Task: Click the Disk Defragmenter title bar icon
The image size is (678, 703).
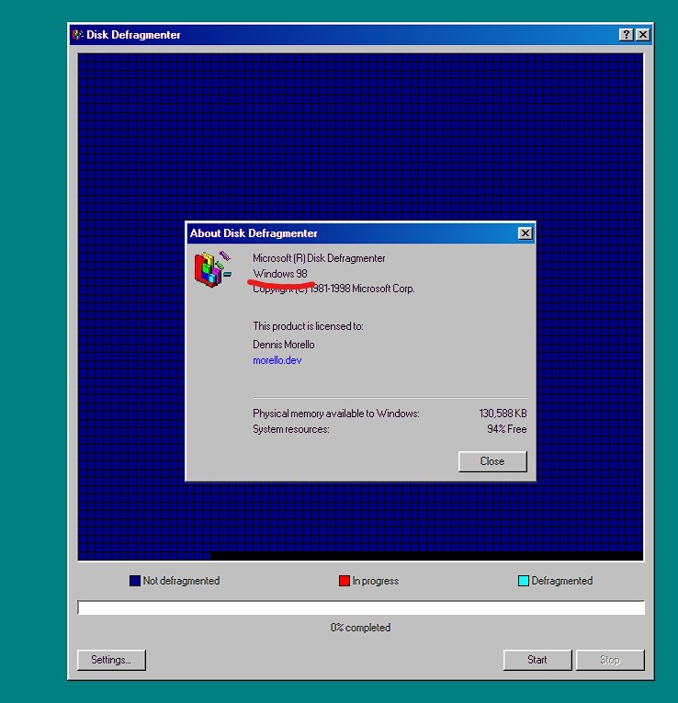Action: (78, 35)
